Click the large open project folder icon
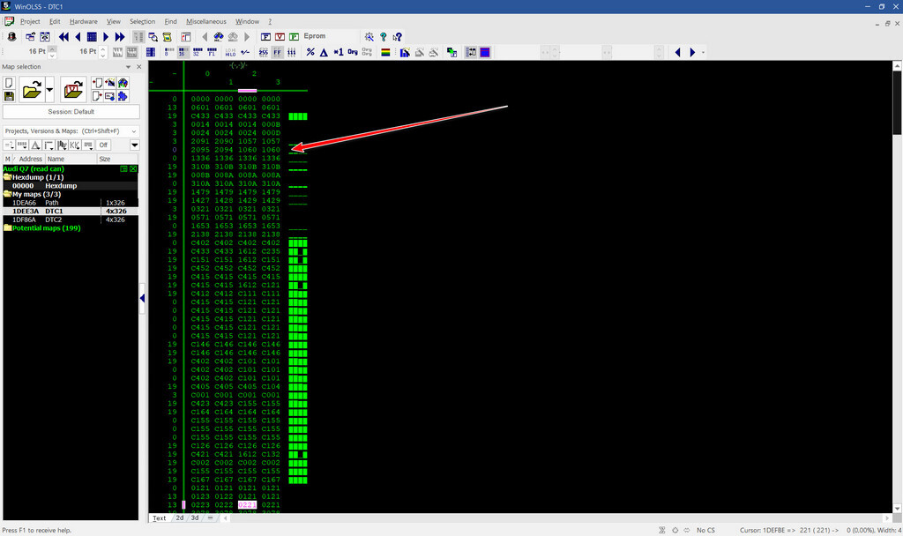 32,90
